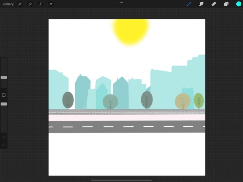
Task: Open the Gallery
Action: coord(8,4)
